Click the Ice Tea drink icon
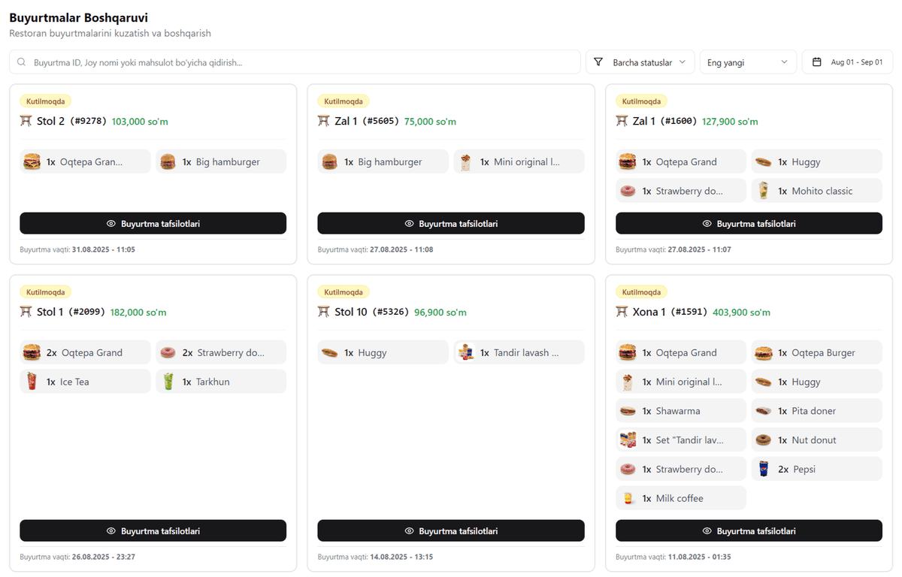The height and width of the screenshot is (577, 902). pyautogui.click(x=32, y=382)
